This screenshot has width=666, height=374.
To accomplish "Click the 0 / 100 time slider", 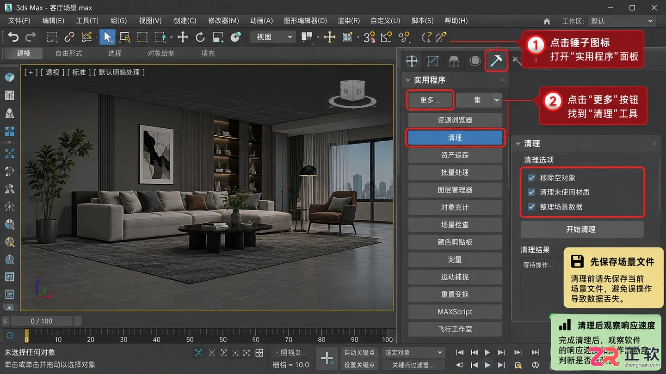I will 42,321.
